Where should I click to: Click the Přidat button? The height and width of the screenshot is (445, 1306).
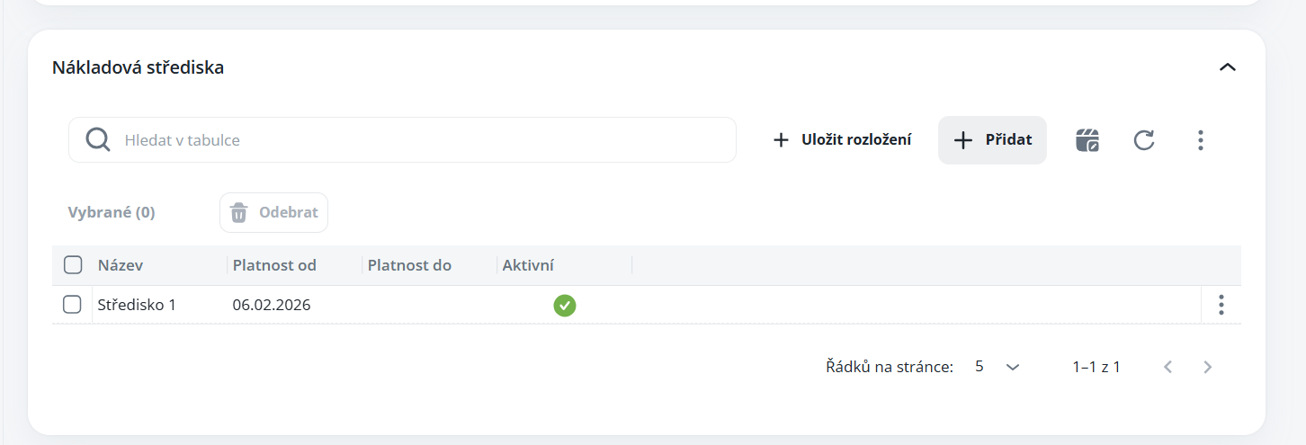(x=992, y=140)
